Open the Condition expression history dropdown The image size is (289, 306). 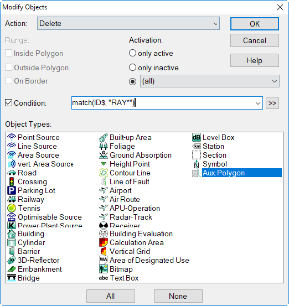tap(258, 103)
